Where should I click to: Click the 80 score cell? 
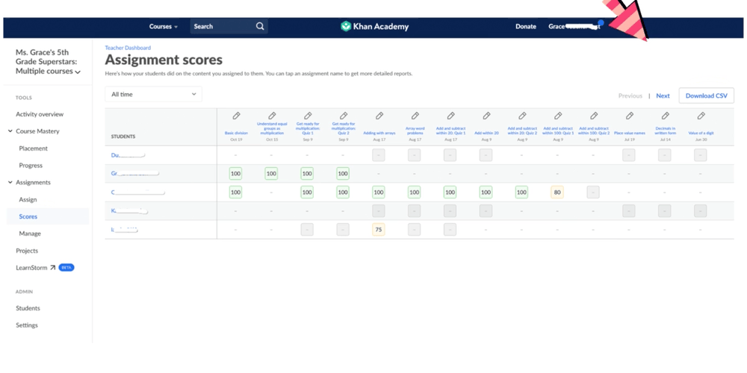(x=557, y=192)
